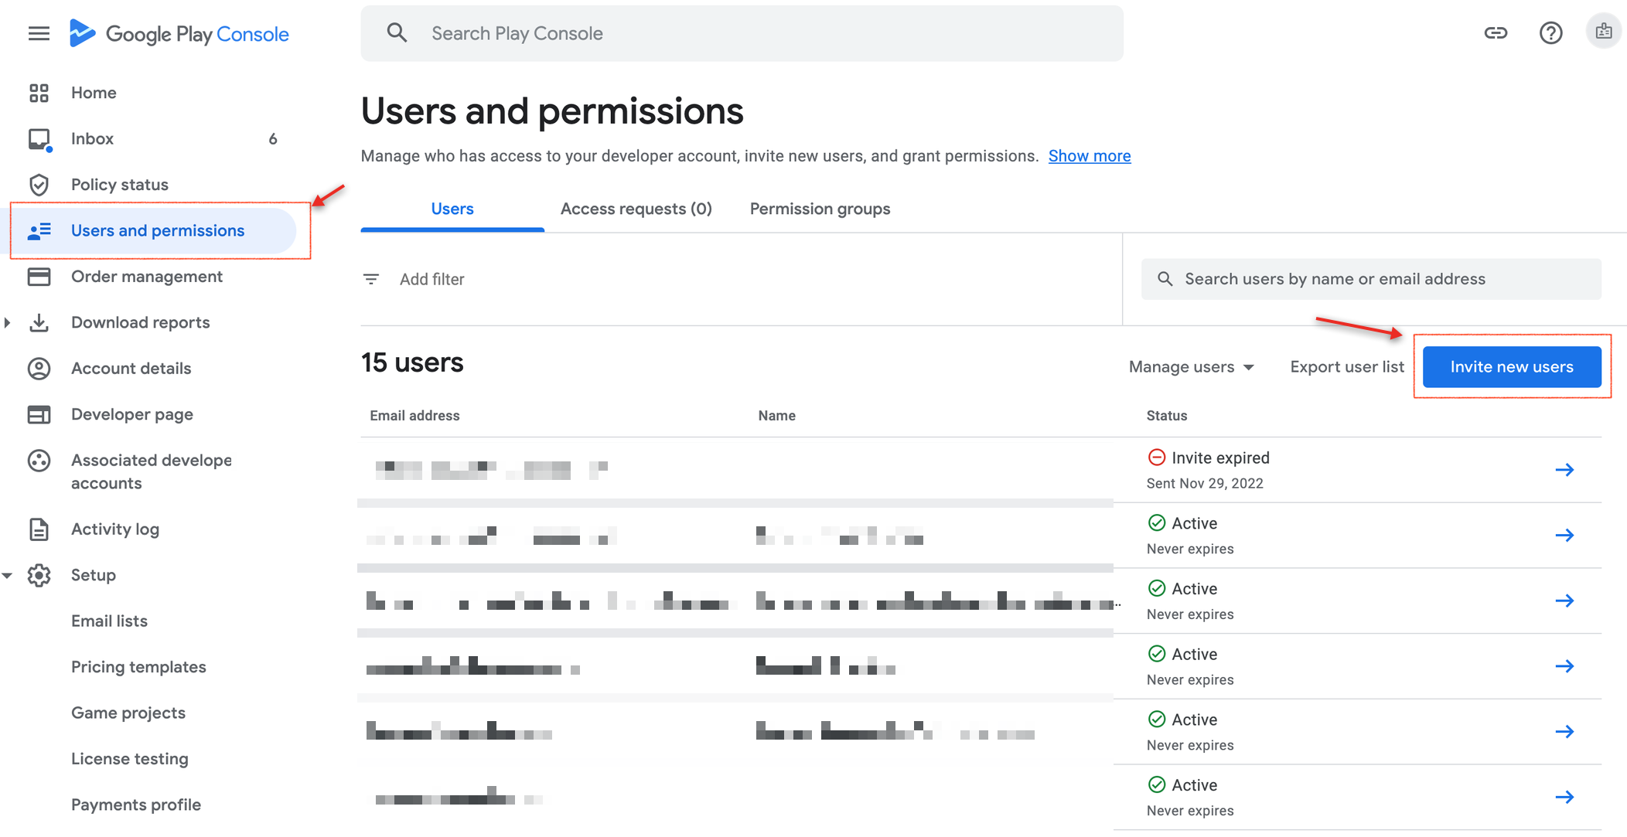Open the Activity log page
Viewport: 1627px width, 837px height.
(x=114, y=529)
